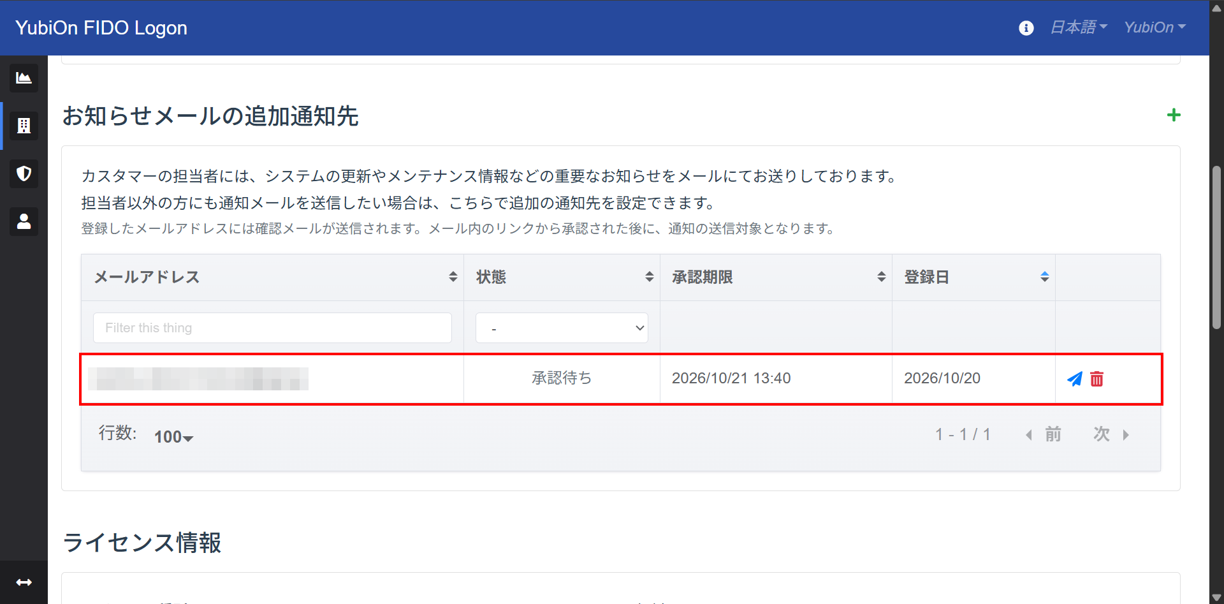
Task: Focus the 'Filter this thing' email field
Action: 272,328
